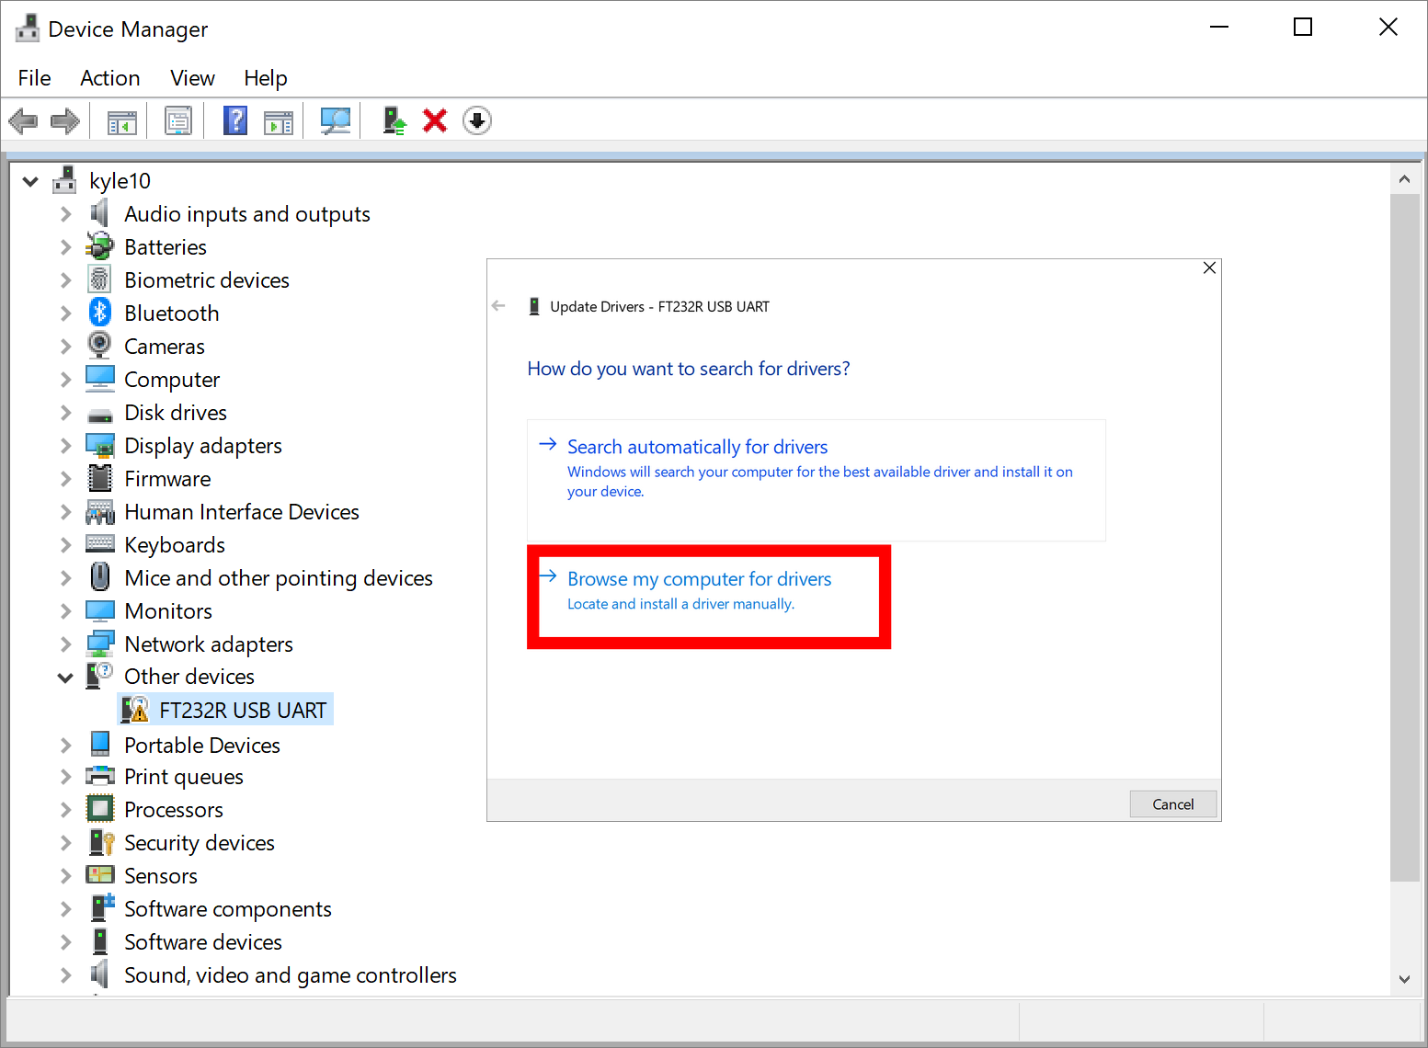The width and height of the screenshot is (1428, 1048).
Task: Click the Update device driver toolbar icon
Action: coord(394,120)
